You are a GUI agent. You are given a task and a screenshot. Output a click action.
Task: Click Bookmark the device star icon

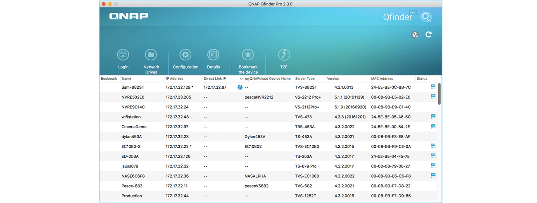tap(248, 61)
